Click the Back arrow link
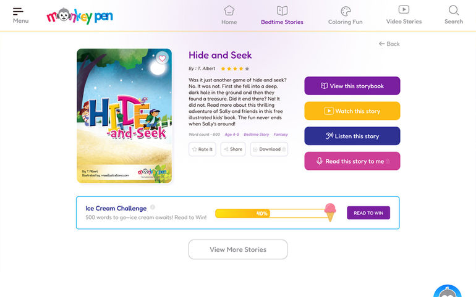Viewport: 476px width, 297px height. tap(389, 44)
